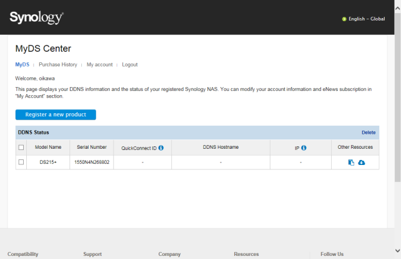Open the English - Global language selector
Viewport: 401px width, 259px height.
click(367, 19)
